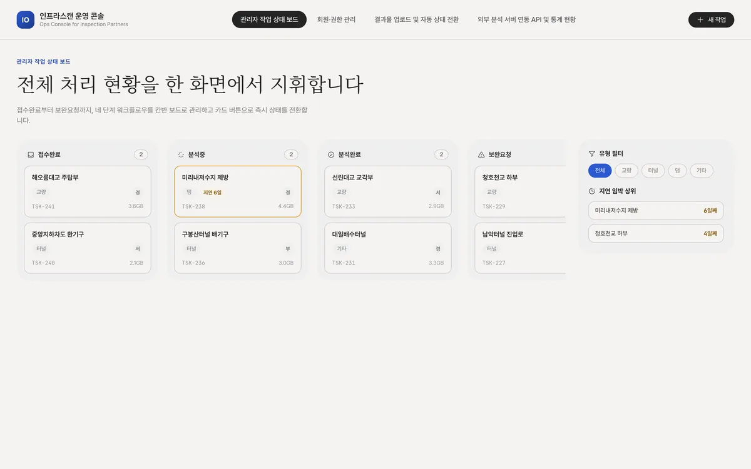Filter by 댐 chip in 유형 필터
The height and width of the screenshot is (469, 751).
(677, 171)
